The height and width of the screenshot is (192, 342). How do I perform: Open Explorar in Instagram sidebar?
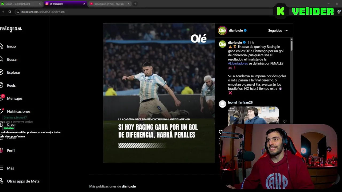14,73
